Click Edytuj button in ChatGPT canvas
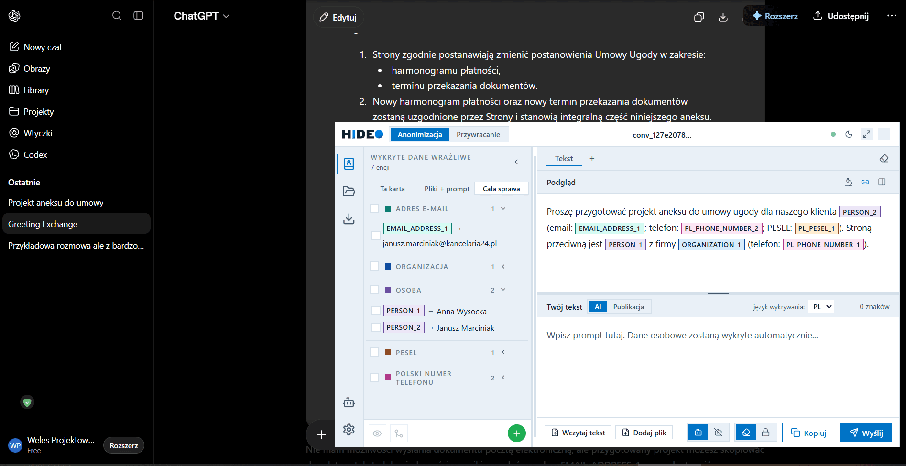The height and width of the screenshot is (466, 906). pyautogui.click(x=338, y=17)
